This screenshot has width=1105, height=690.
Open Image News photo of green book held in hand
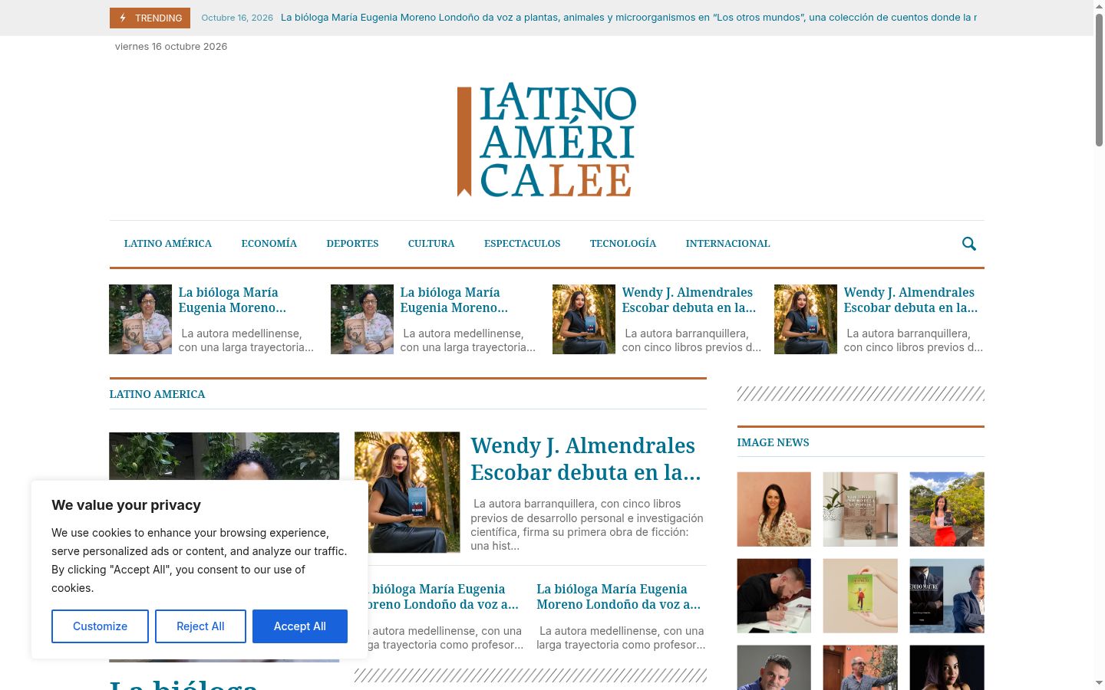click(860, 596)
